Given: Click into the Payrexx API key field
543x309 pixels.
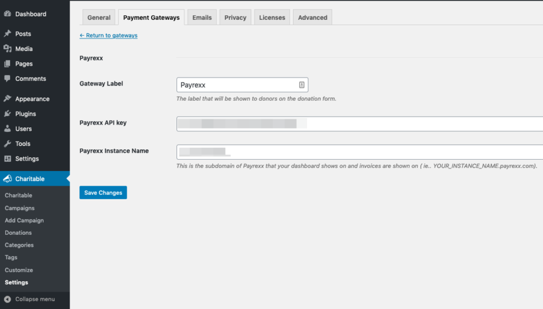Looking at the screenshot, I should pos(360,124).
